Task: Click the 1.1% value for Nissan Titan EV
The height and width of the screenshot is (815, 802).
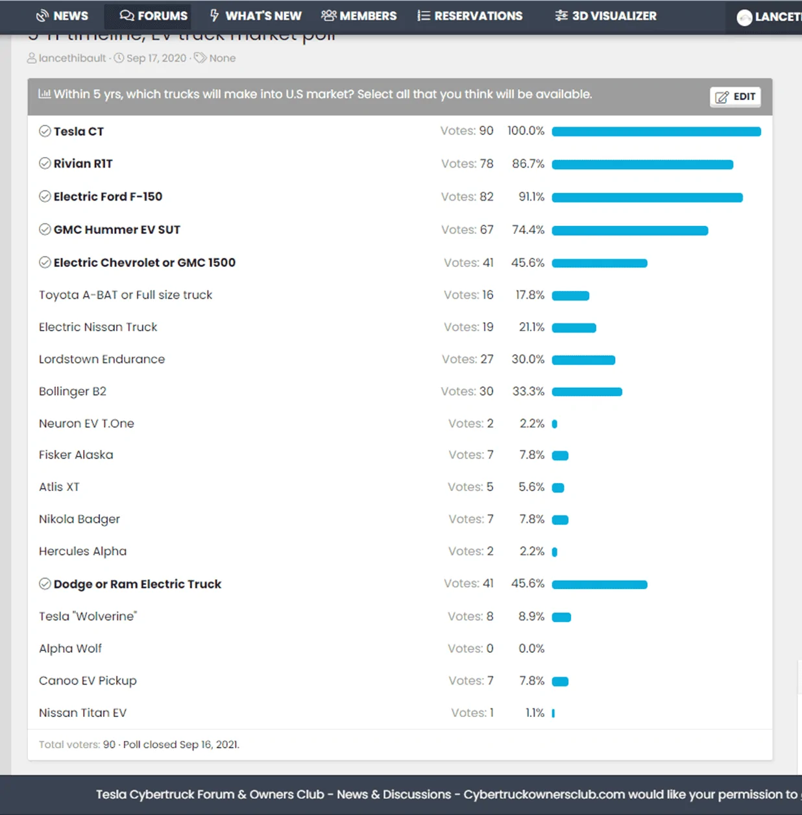Action: pos(535,712)
